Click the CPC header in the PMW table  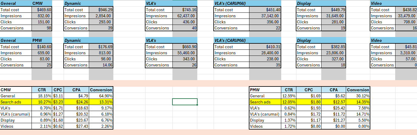click(309, 90)
